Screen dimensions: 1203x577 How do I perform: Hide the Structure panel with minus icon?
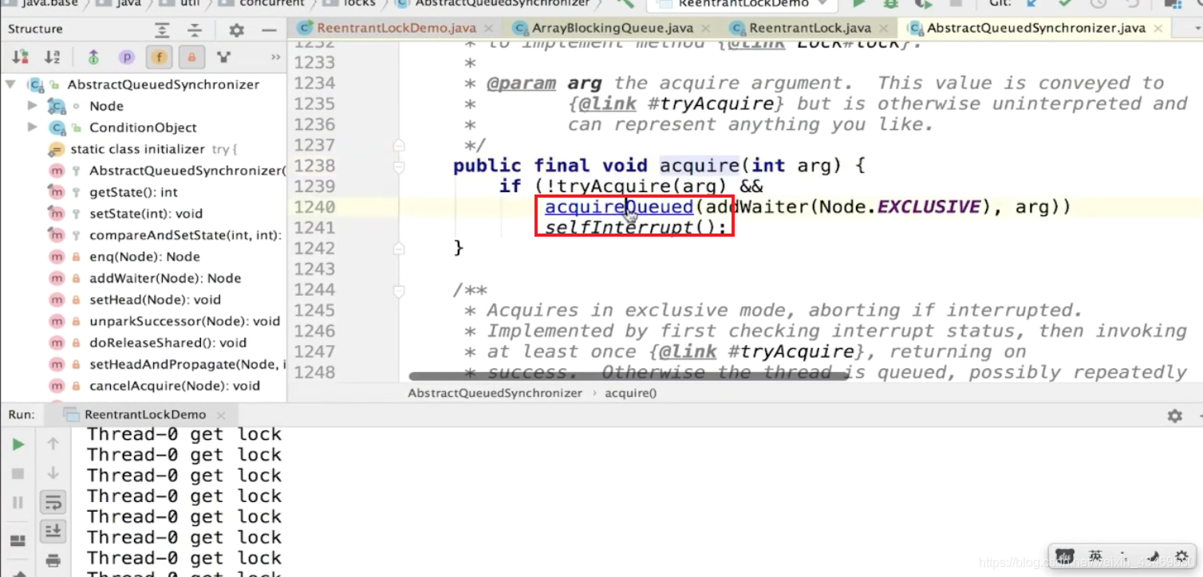point(269,30)
